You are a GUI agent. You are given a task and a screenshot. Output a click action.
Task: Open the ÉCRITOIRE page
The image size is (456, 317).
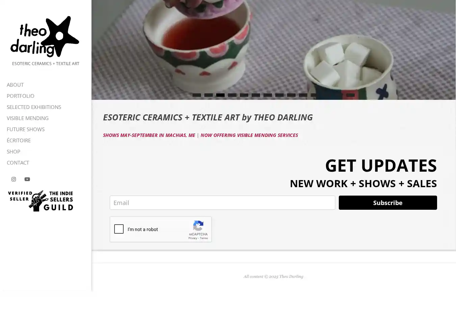tap(19, 140)
